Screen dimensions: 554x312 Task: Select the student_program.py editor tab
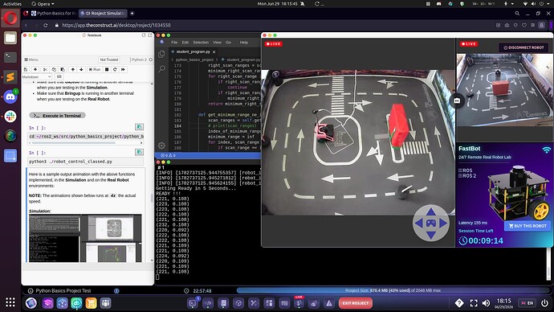(x=193, y=51)
